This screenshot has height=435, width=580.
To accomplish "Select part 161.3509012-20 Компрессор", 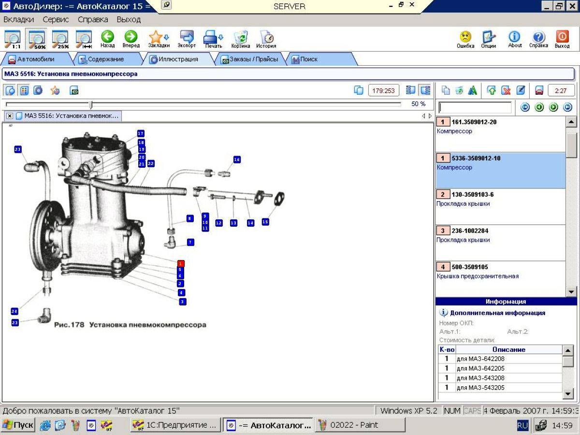I will pos(500,134).
